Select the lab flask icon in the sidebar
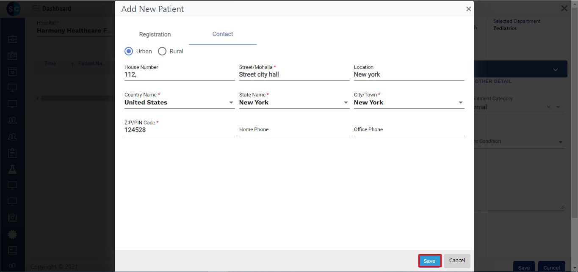 point(12,169)
